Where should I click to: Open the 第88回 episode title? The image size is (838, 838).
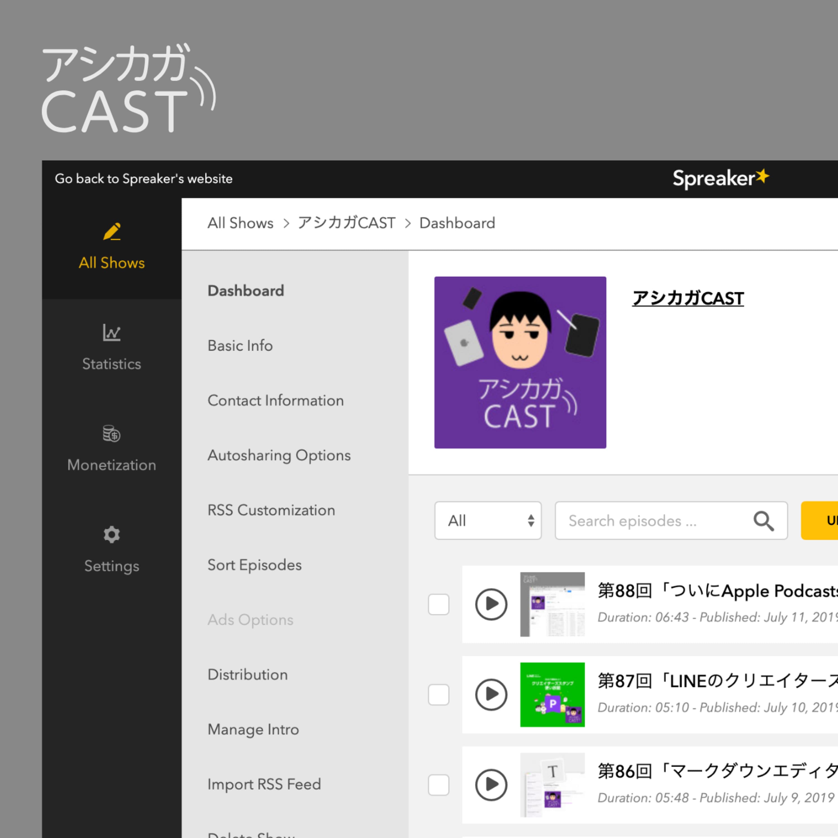coord(717,591)
